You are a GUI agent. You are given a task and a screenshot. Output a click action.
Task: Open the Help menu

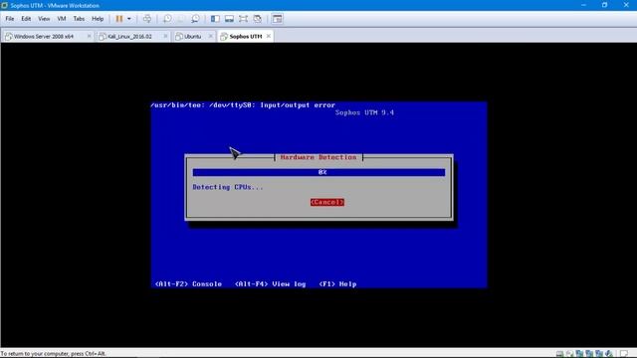98,19
